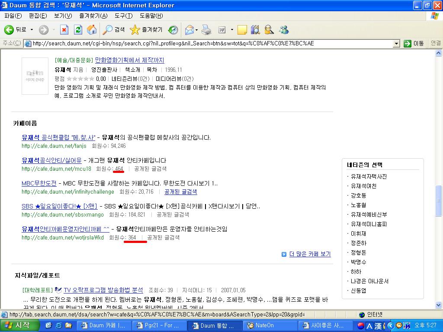The width and height of the screenshot is (443, 332).
Task: Open 유재석 공식팬클럽 메.찾.사 cafe link
Action: click(x=58, y=137)
